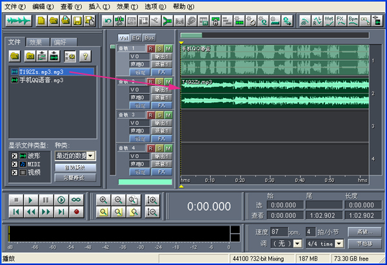387x265 pixels.
Task: Click track 1's 输出1 output button
Action: [162, 57]
